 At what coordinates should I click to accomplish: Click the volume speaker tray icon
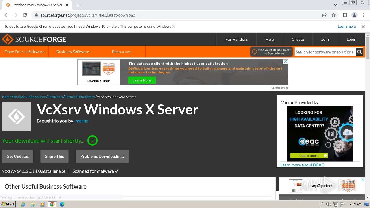coord(329,204)
